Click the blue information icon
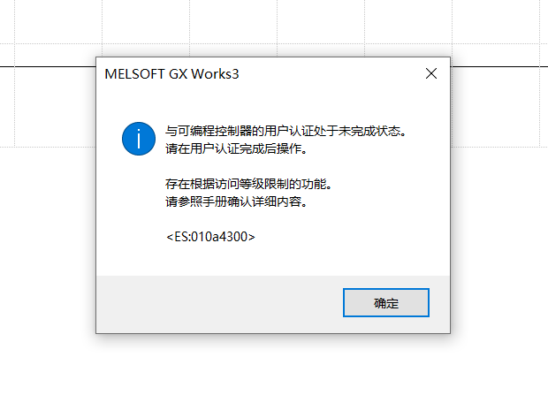This screenshot has height=395, width=548. [x=139, y=139]
